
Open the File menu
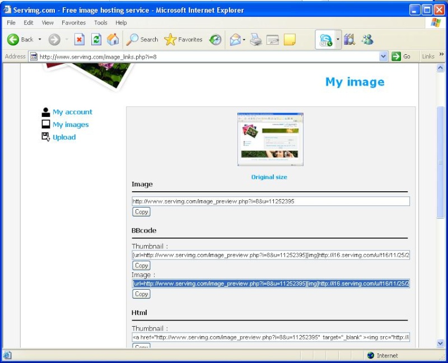11,22
